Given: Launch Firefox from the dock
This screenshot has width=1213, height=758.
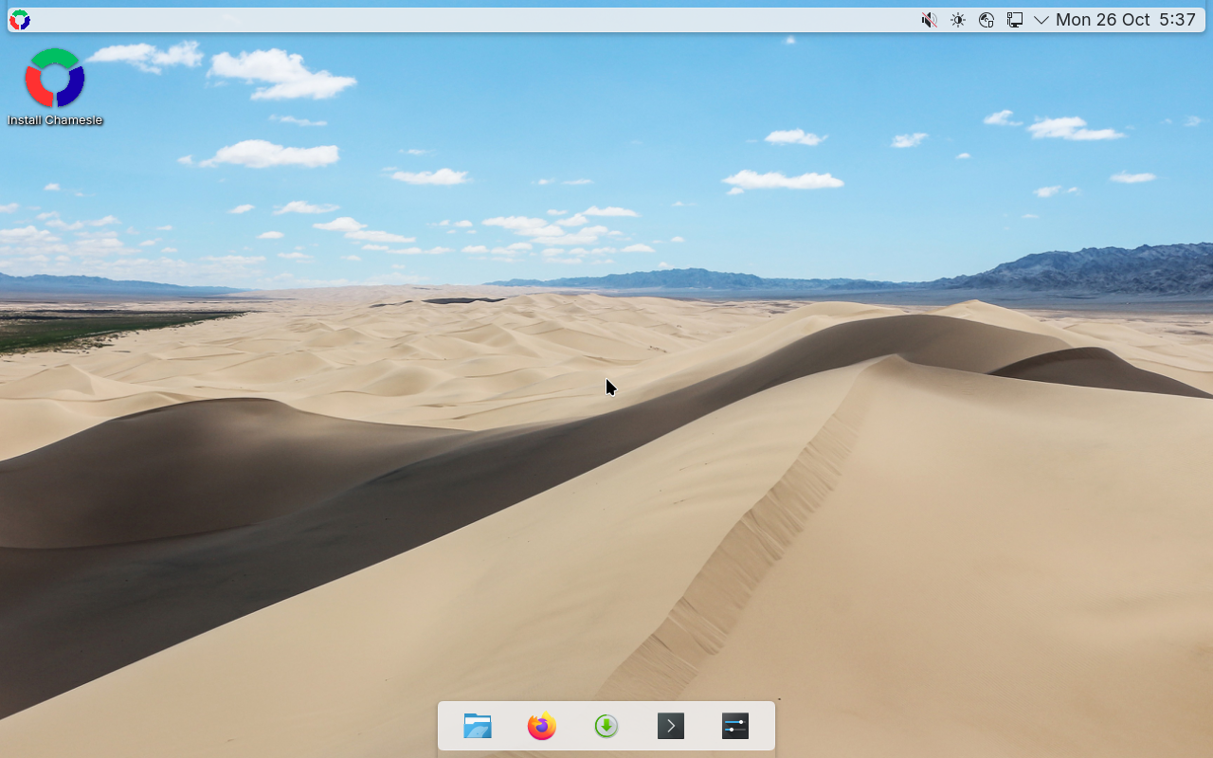Looking at the screenshot, I should tap(542, 727).
